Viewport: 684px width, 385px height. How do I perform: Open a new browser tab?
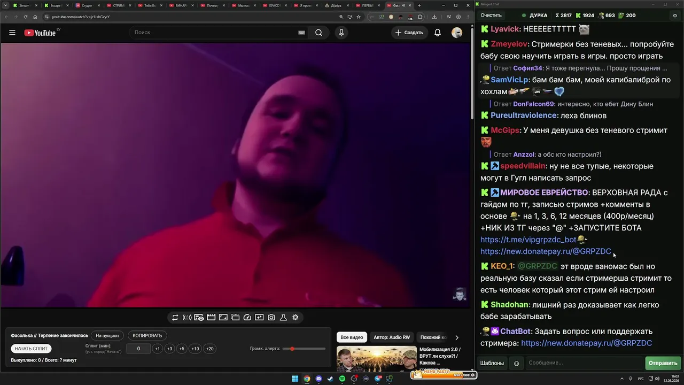coord(419,5)
